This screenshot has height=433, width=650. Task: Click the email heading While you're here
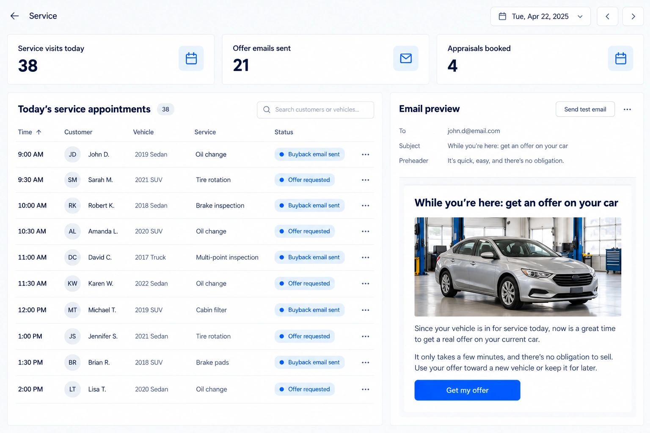click(516, 203)
